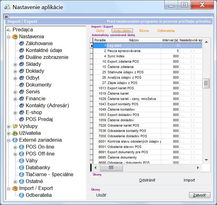Collapse the Nastavenia tree branch

(8, 37)
